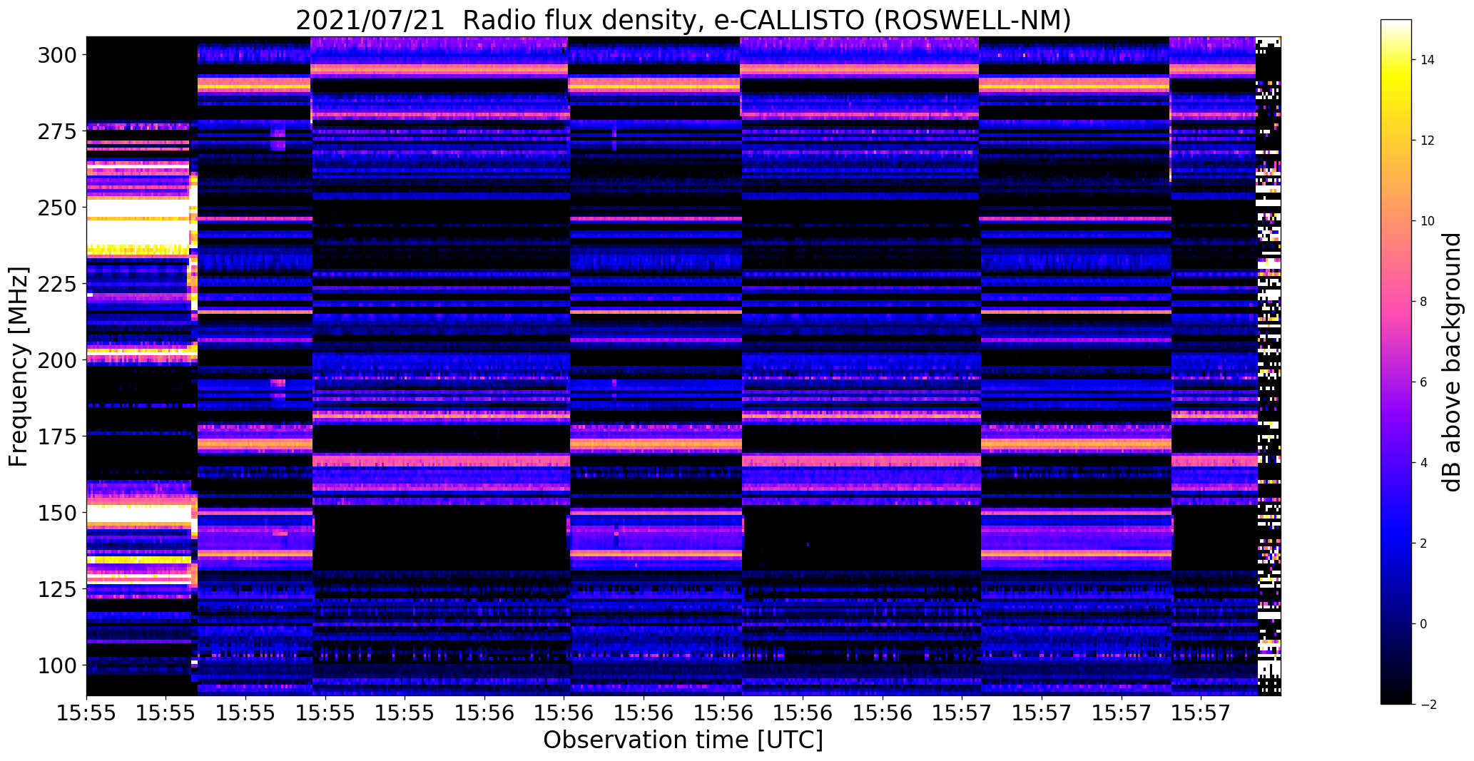This screenshot has width=1474, height=761.
Task: Click the 150 frequency tick label
Action: tap(59, 513)
